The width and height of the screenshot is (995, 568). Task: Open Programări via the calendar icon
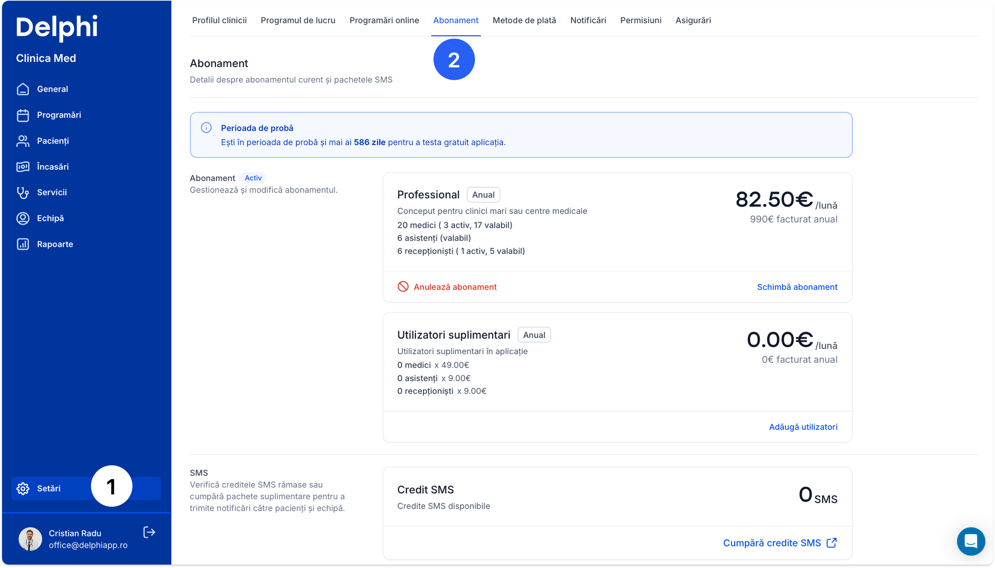pyautogui.click(x=23, y=115)
